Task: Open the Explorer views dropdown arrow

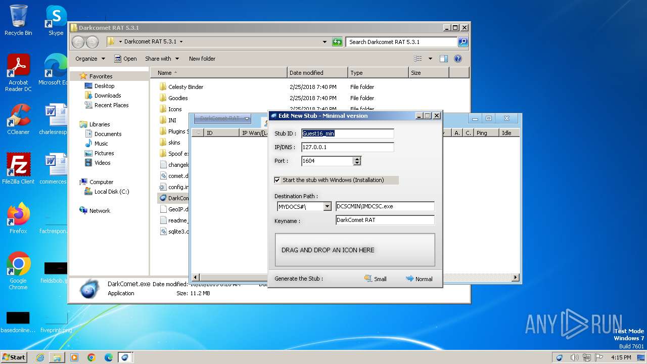Action: pos(430,59)
